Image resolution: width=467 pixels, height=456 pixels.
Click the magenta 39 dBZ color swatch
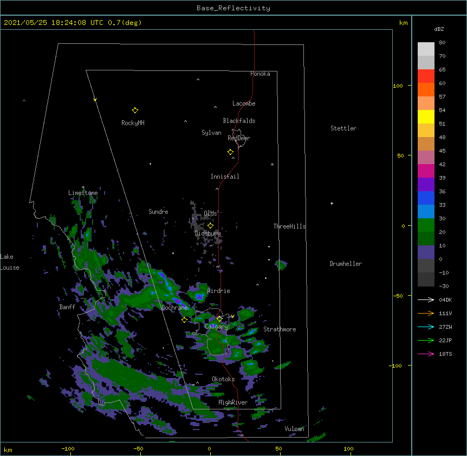click(x=426, y=171)
